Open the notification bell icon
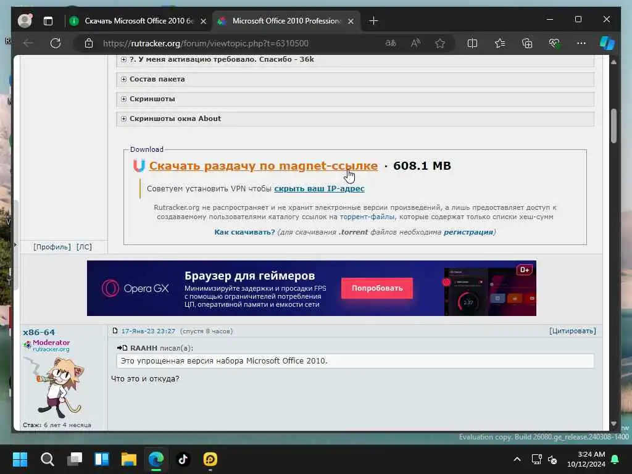 (x=615, y=459)
